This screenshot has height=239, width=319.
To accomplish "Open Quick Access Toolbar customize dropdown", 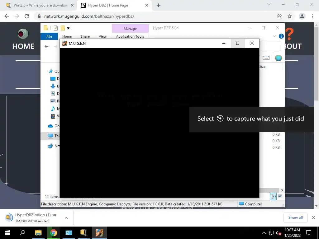I will (68, 28).
